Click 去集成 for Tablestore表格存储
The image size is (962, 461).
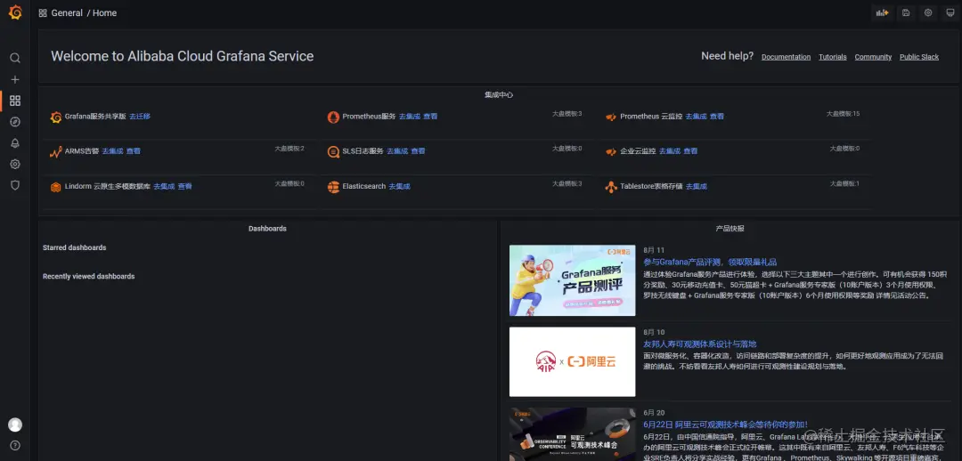tap(697, 186)
